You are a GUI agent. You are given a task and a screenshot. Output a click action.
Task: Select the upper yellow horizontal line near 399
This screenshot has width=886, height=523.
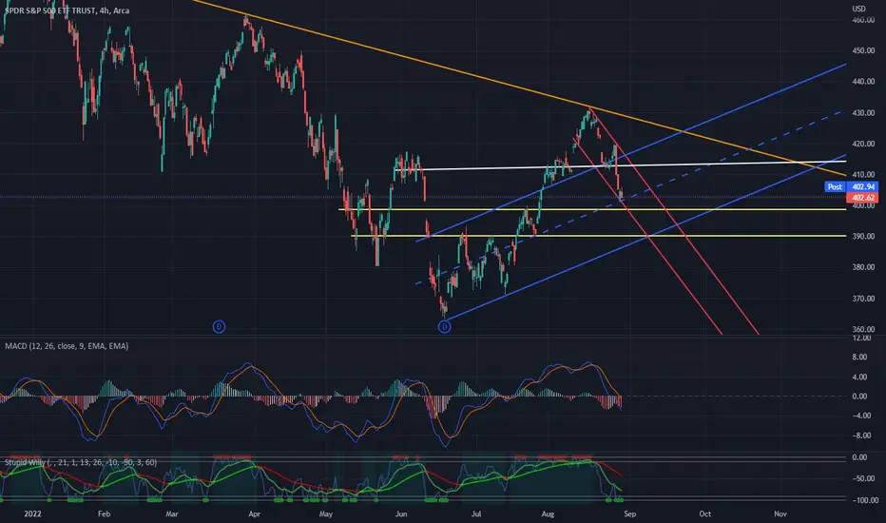tap(592, 209)
